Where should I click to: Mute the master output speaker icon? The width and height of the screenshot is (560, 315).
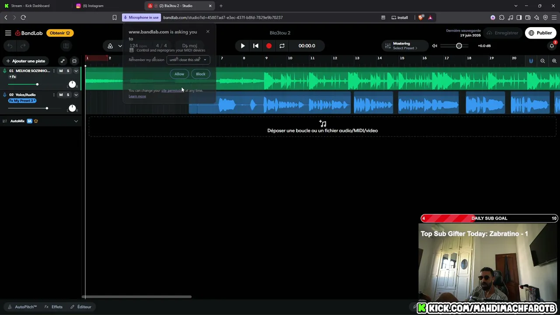[x=434, y=46]
